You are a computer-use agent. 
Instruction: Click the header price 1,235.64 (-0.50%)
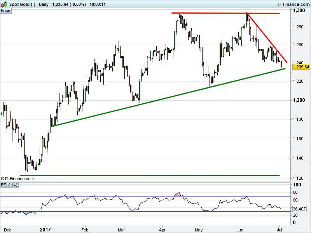click(69, 4)
